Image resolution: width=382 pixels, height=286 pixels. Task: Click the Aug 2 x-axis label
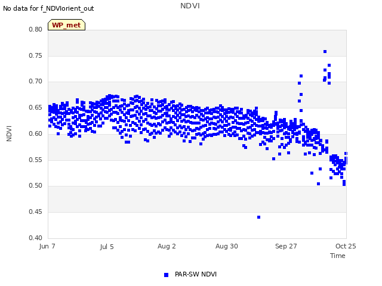[167, 246]
